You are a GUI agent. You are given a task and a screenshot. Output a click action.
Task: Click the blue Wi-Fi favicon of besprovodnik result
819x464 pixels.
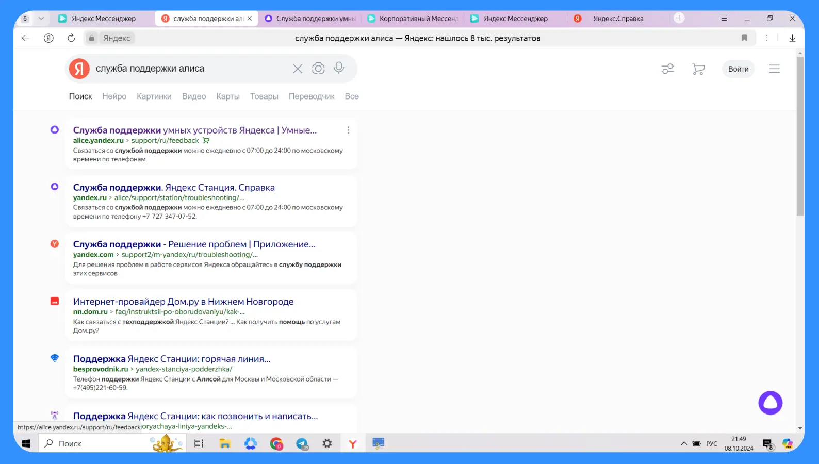pos(55,358)
